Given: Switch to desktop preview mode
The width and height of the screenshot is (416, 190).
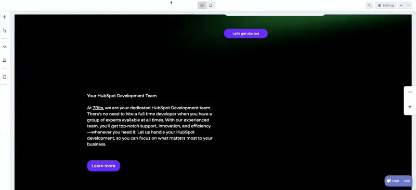Looking at the screenshot, I should point(202,5).
